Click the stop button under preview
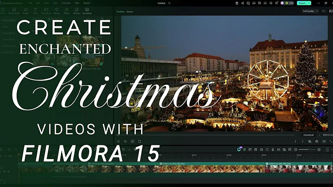Screen dimensions: 333x187 [140, 141]
